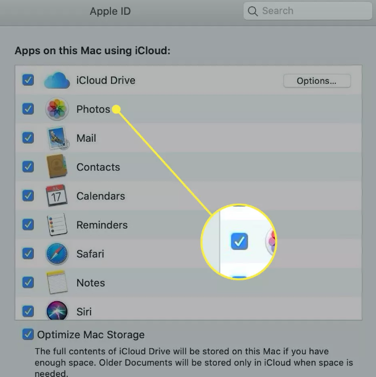Click the iCloud Drive cloud icon
This screenshot has width=376, height=377.
point(57,80)
